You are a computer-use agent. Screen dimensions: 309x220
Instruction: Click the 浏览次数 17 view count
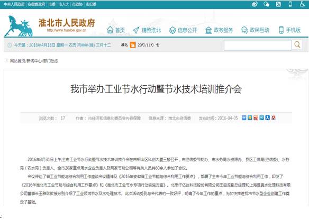(52, 118)
